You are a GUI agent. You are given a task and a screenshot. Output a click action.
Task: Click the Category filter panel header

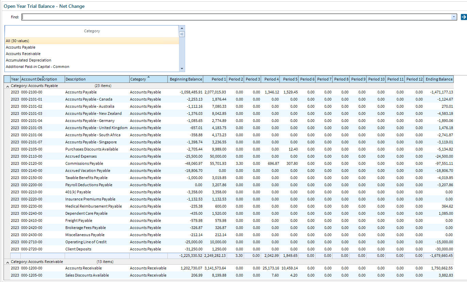92,31
